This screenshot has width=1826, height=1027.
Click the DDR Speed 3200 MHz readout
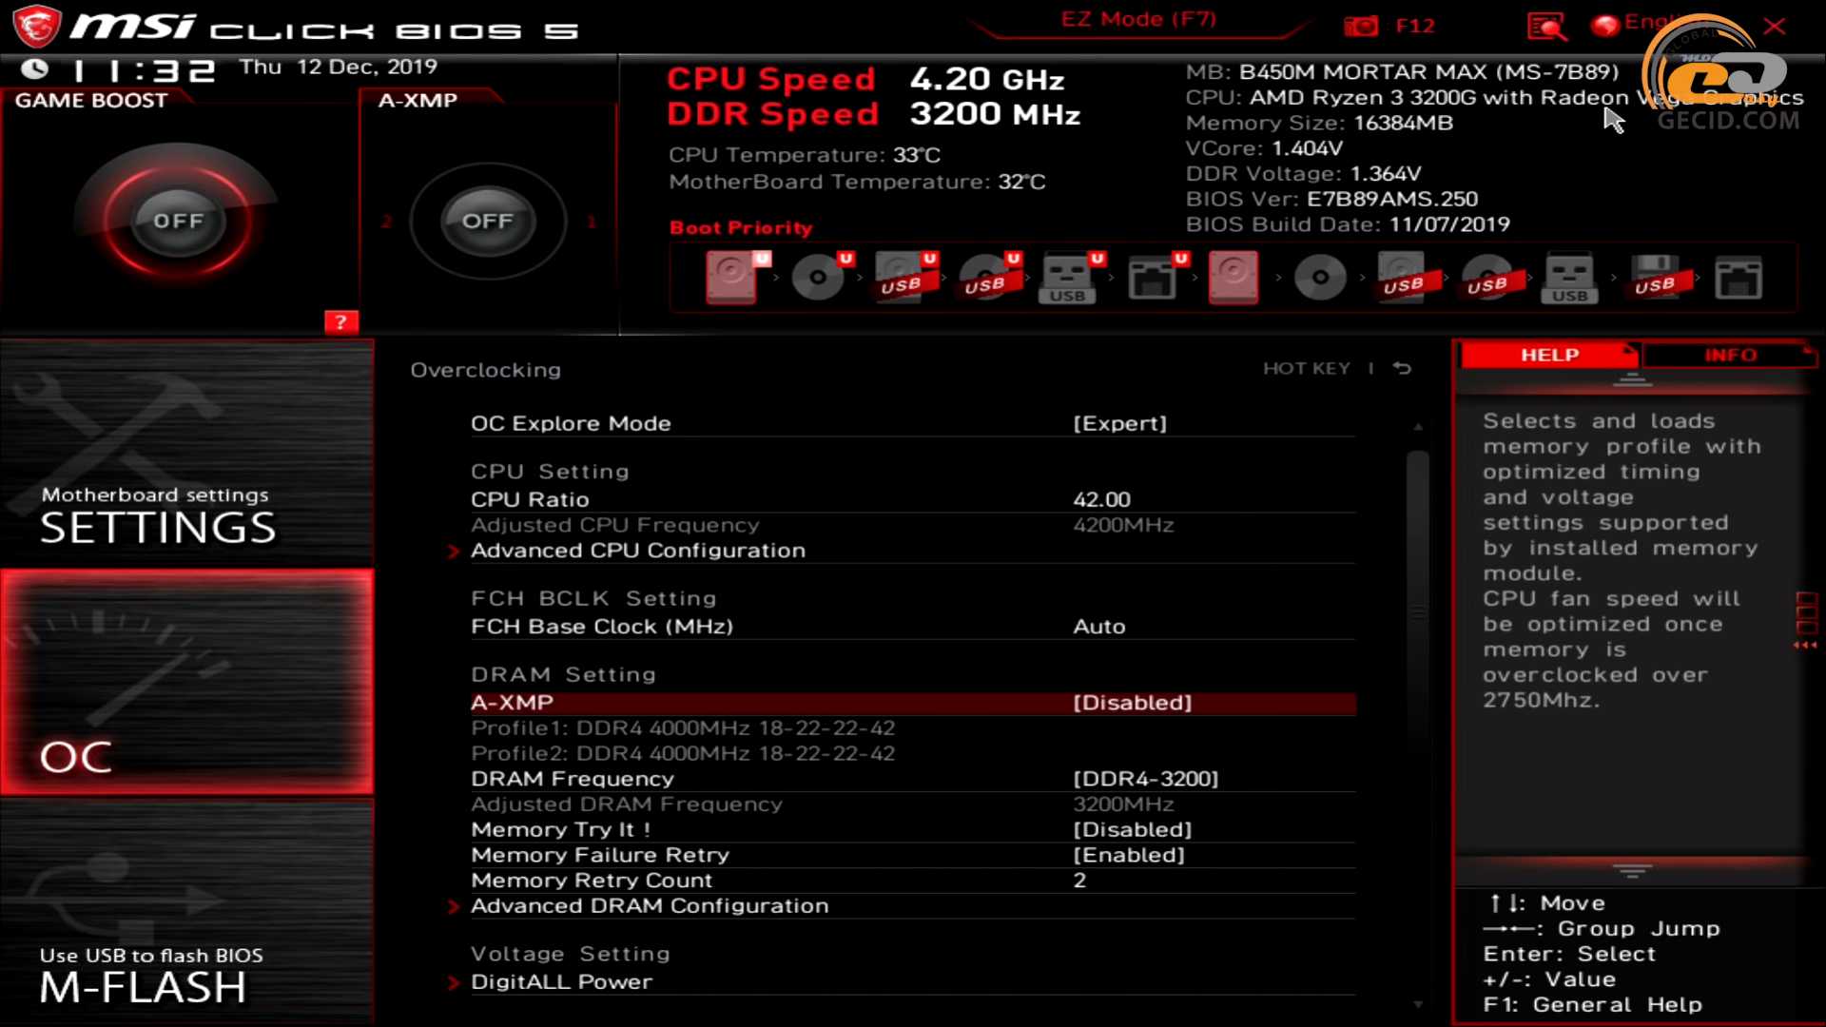pos(873,114)
